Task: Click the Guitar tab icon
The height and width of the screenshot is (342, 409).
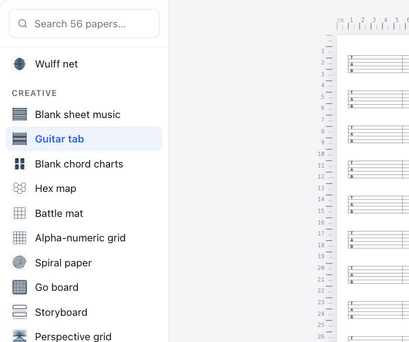Action: [x=20, y=139]
